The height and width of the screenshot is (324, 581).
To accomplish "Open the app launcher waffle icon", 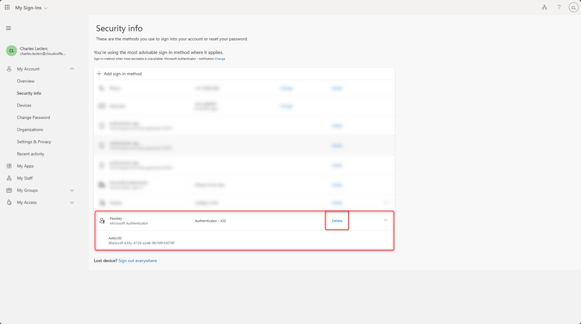I will [x=7, y=7].
